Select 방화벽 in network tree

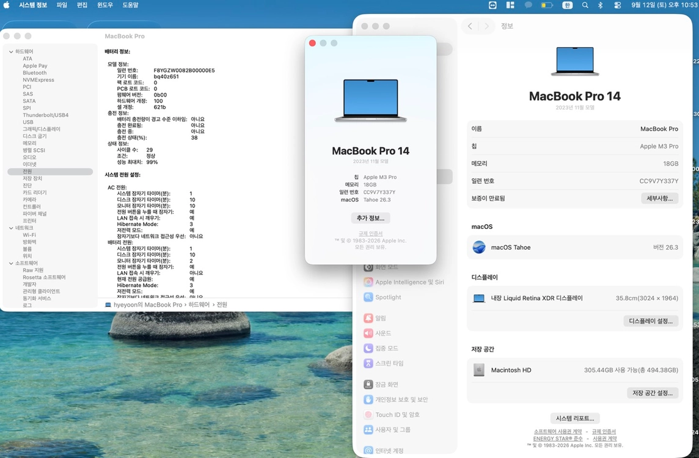click(29, 242)
